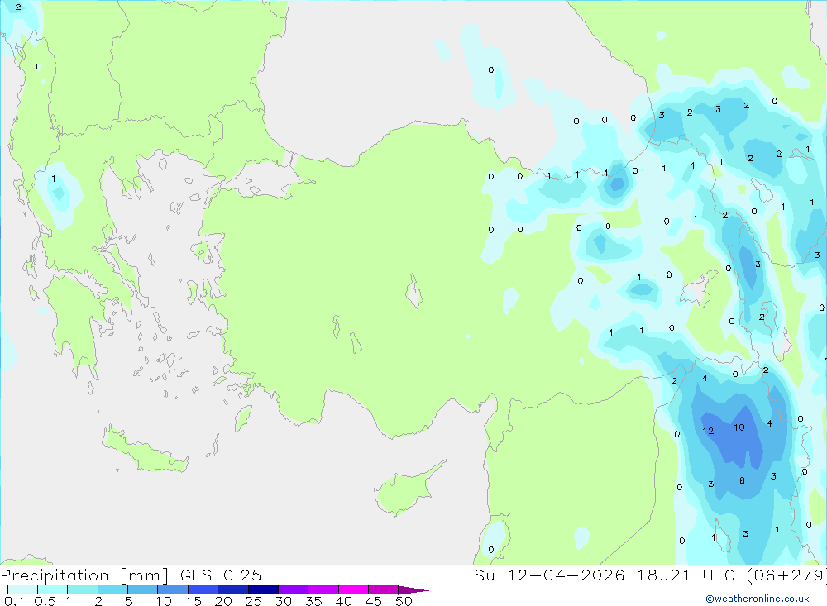This screenshot has width=827, height=606.
Task: Click the 40–45 mm magenta legend swatch
Action: [x=353, y=589]
